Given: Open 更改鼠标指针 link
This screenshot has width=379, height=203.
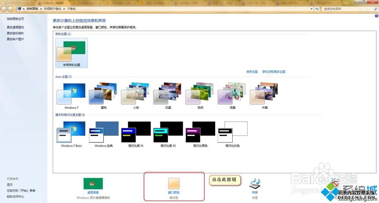Looking at the screenshot, I should coord(15,33).
